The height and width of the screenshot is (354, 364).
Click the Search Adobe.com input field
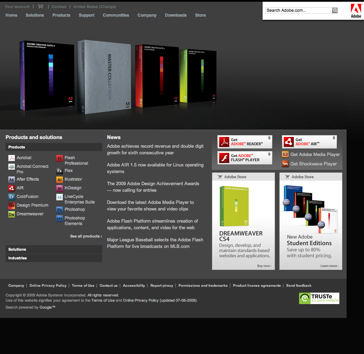[x=298, y=10]
